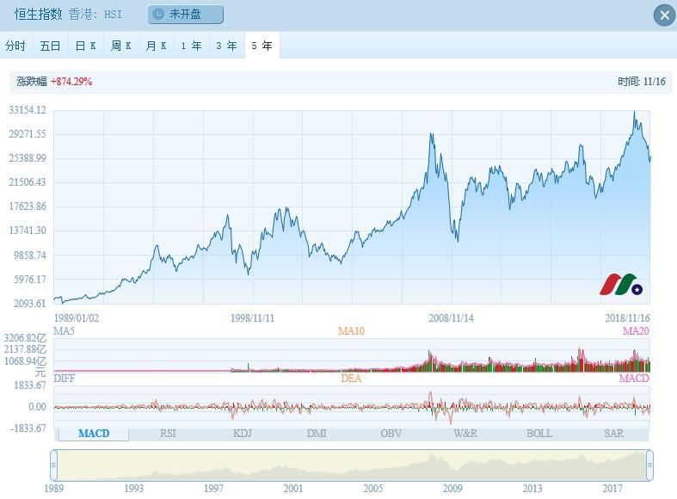
Task: Select the KDJ indicator tab
Action: click(x=243, y=434)
